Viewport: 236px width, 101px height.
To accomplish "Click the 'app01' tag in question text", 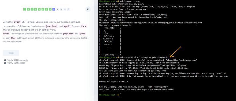I will point(67,26).
